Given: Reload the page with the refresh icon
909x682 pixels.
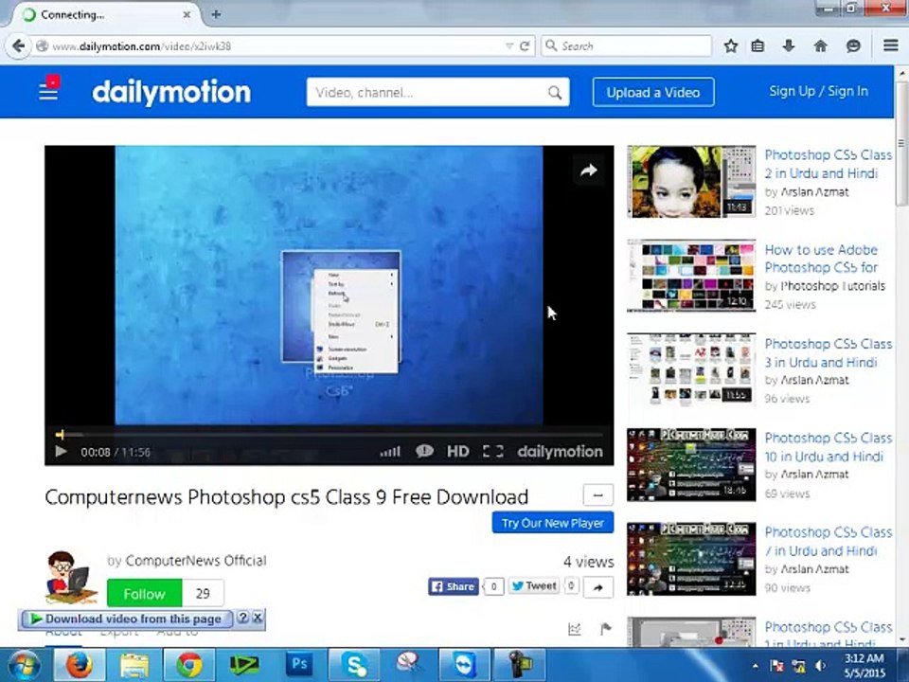Looking at the screenshot, I should tap(525, 45).
